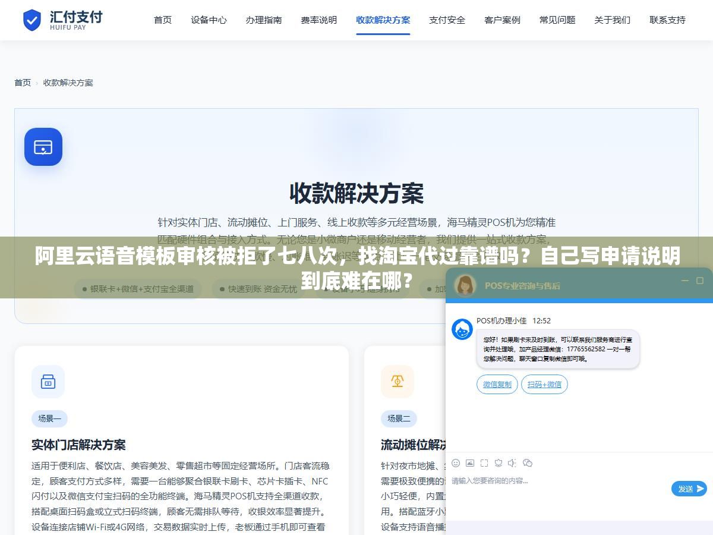
Task: Open 联系支持 in the navigation bar
Action: tap(667, 20)
